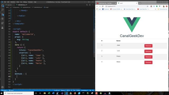The width and height of the screenshot is (169, 95).
Task: Remove user Joao with Remover button
Action: click(x=148, y=46)
